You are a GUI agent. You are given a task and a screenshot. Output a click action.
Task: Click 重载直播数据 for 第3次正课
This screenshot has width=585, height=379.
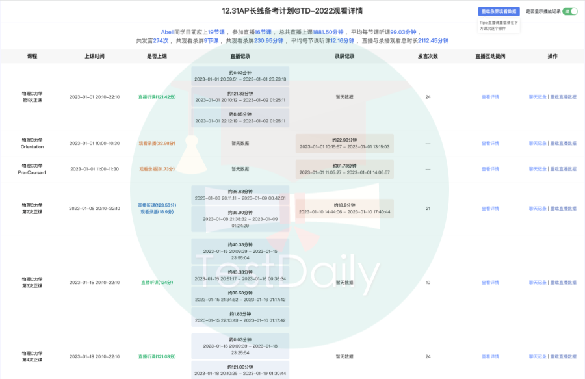[563, 282]
